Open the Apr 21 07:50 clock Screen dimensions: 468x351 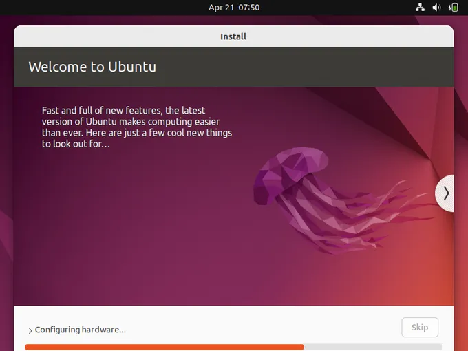pyautogui.click(x=234, y=7)
